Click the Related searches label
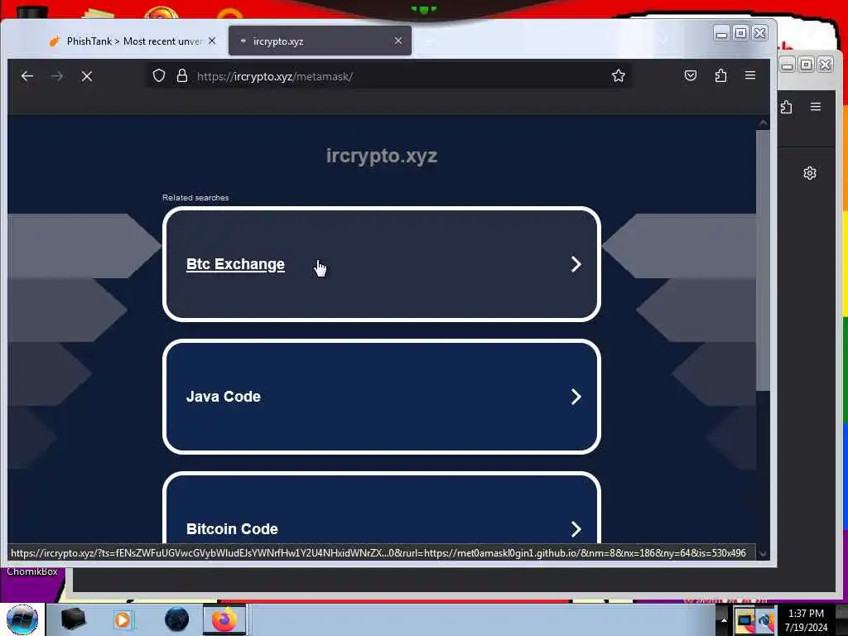Screen dimensions: 848x636 (x=195, y=197)
